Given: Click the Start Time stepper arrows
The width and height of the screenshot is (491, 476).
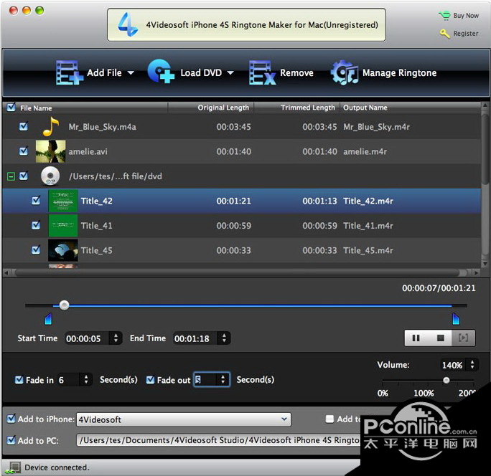Looking at the screenshot, I should (x=116, y=338).
